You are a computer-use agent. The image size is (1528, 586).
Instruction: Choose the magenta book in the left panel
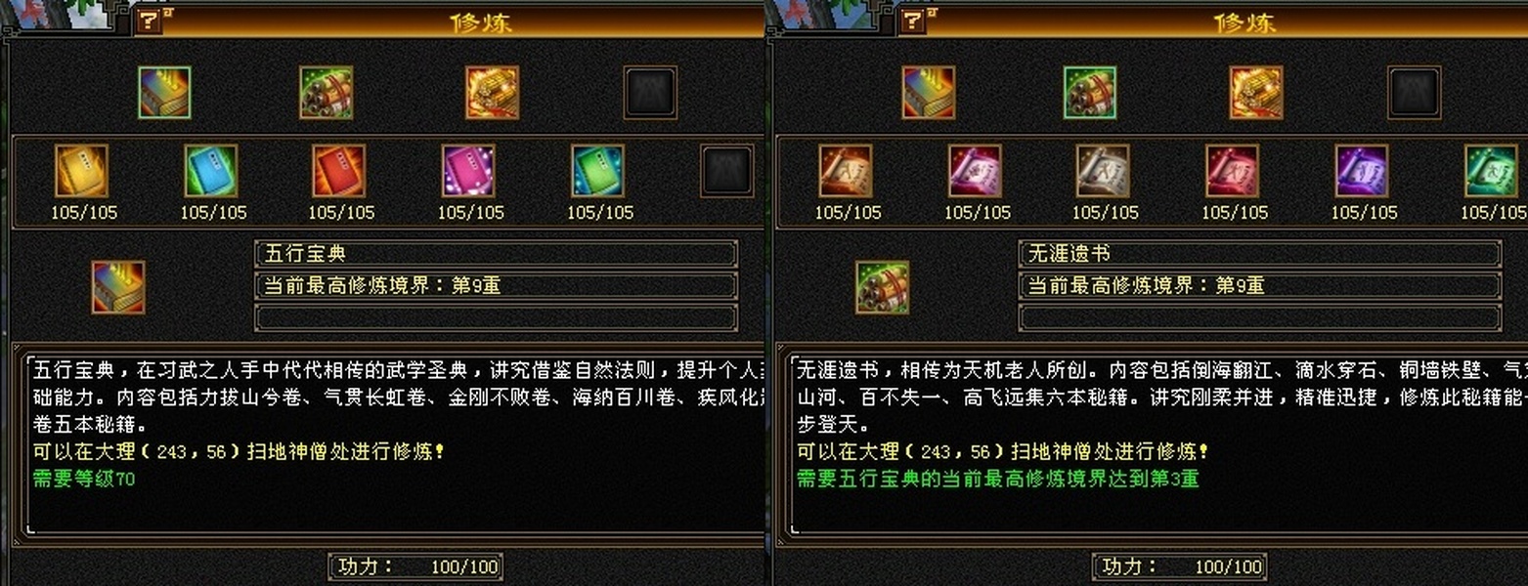[x=468, y=171]
